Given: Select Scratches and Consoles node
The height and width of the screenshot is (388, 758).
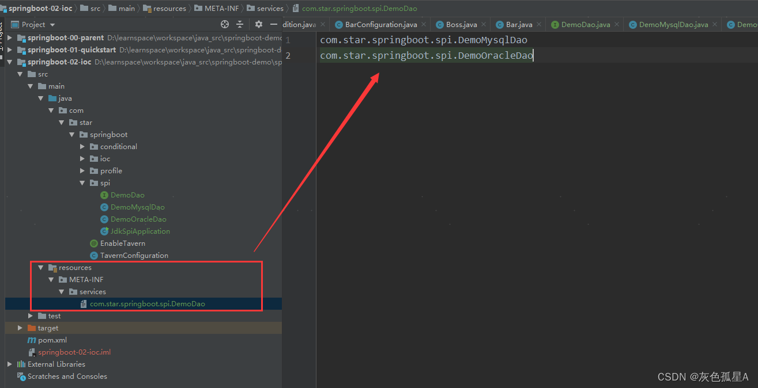Looking at the screenshot, I should (67, 376).
